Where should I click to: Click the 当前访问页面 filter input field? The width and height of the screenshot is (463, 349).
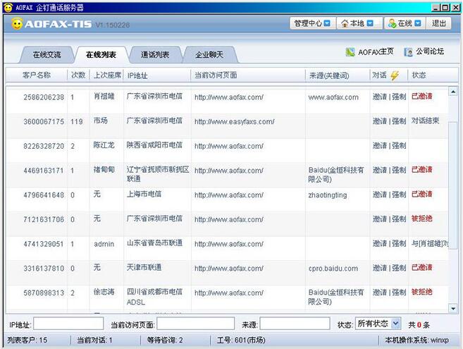point(195,324)
